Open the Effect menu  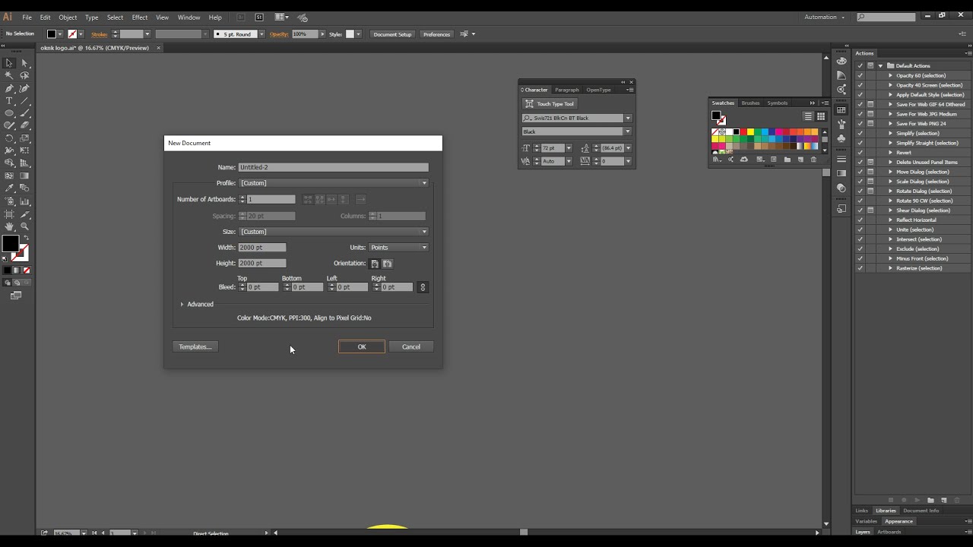click(x=140, y=17)
